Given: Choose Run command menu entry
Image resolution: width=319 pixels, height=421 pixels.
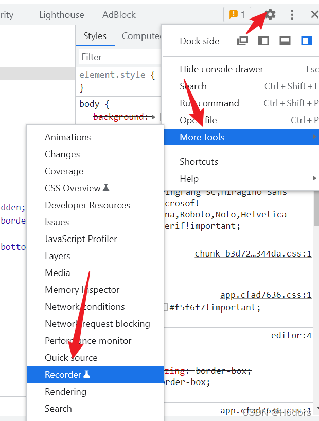Looking at the screenshot, I should (x=241, y=103).
